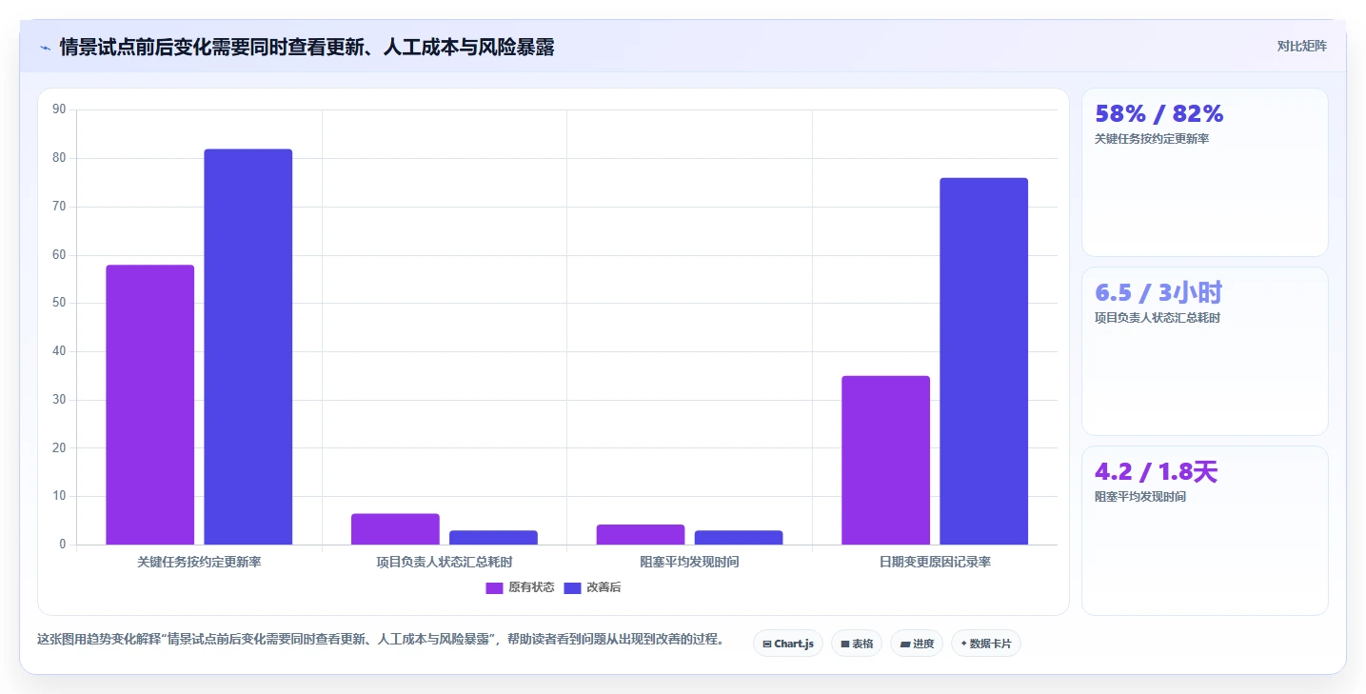Click the purple bar for 日期变更原因记录率
Image resolution: width=1366 pixels, height=694 pixels.
click(x=885, y=460)
